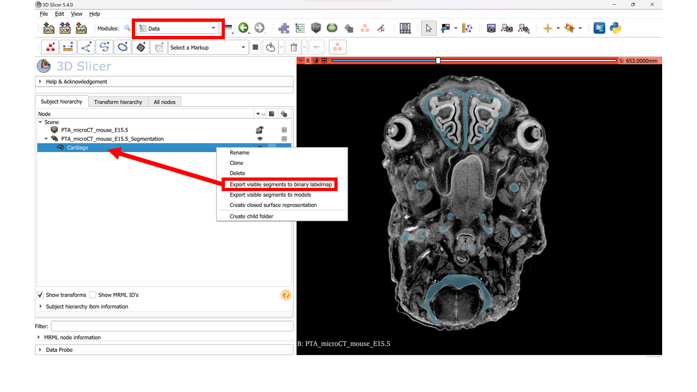The height and width of the screenshot is (392, 697).
Task: Enable Show MRML ID's checkbox
Action: 93,295
